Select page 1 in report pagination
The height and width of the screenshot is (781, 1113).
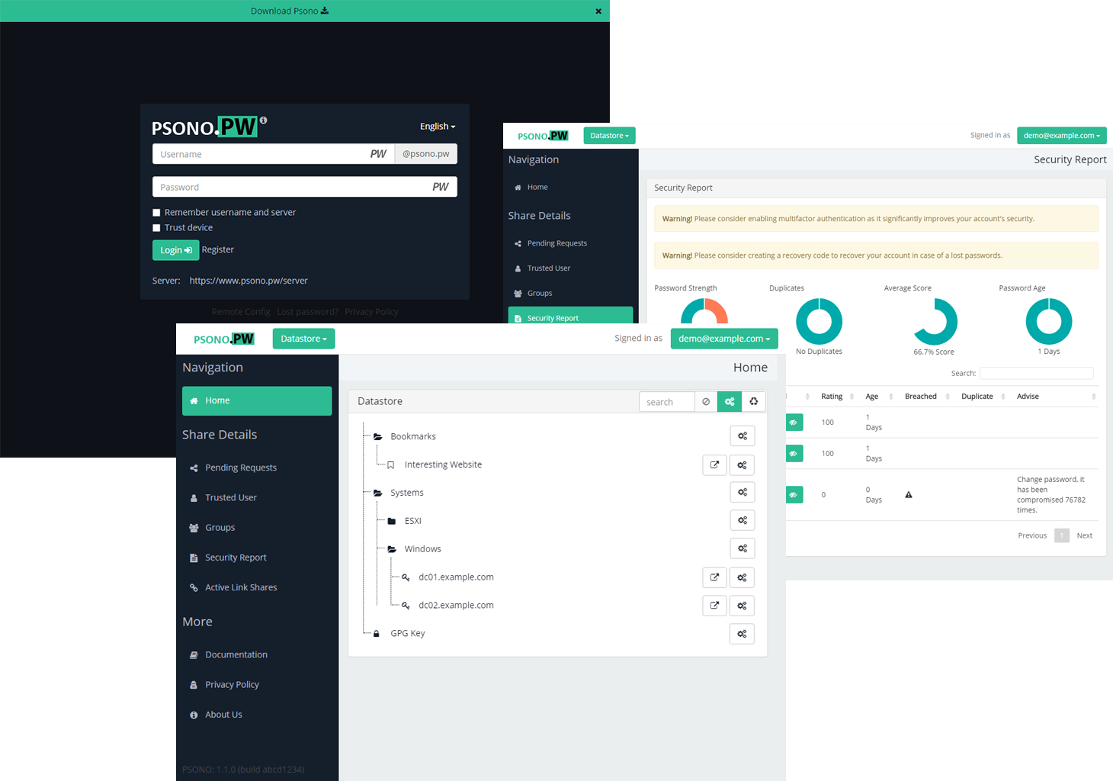click(1062, 535)
